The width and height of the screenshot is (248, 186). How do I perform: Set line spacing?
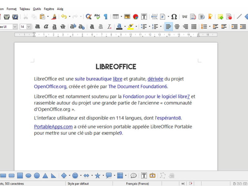click(204, 27)
